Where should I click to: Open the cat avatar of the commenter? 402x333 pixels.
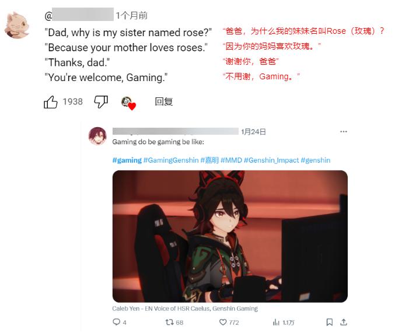point(17,25)
